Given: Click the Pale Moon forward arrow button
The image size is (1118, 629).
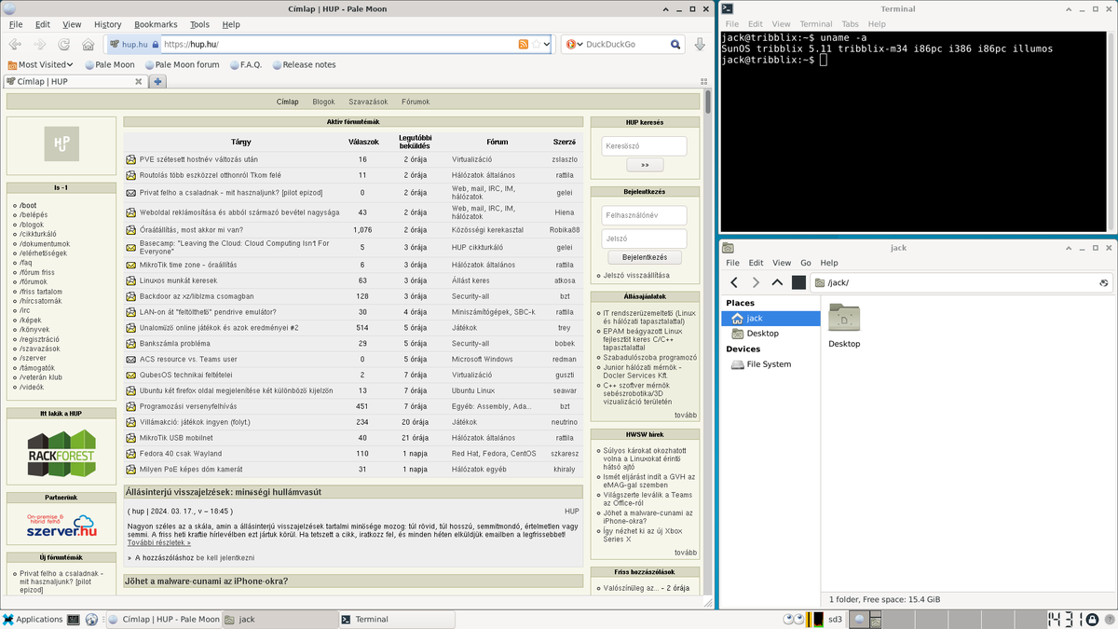Looking at the screenshot, I should pos(39,44).
